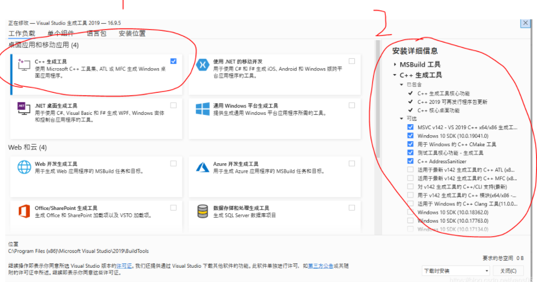This screenshot has width=537, height=282.
Task: Click the .NET 桌面生成工具 icon
Action: coord(24,109)
